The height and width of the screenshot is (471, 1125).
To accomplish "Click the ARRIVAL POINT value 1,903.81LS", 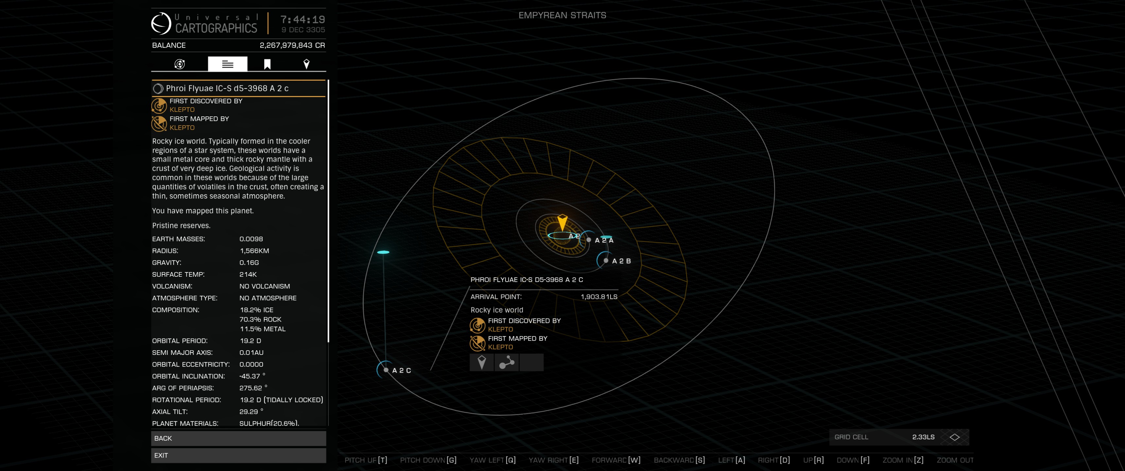I will point(599,297).
